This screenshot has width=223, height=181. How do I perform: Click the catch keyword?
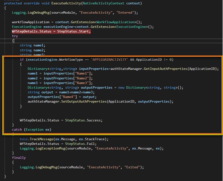point(17,129)
